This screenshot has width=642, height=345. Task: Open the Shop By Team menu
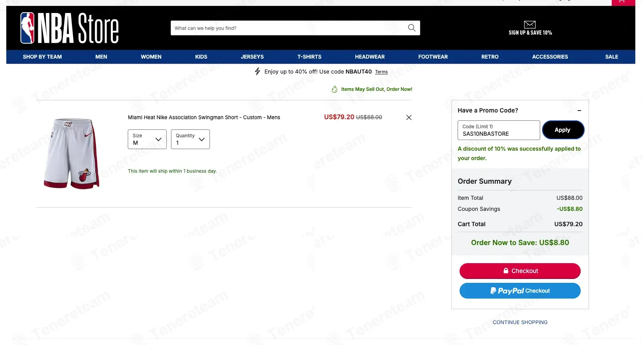pyautogui.click(x=42, y=57)
